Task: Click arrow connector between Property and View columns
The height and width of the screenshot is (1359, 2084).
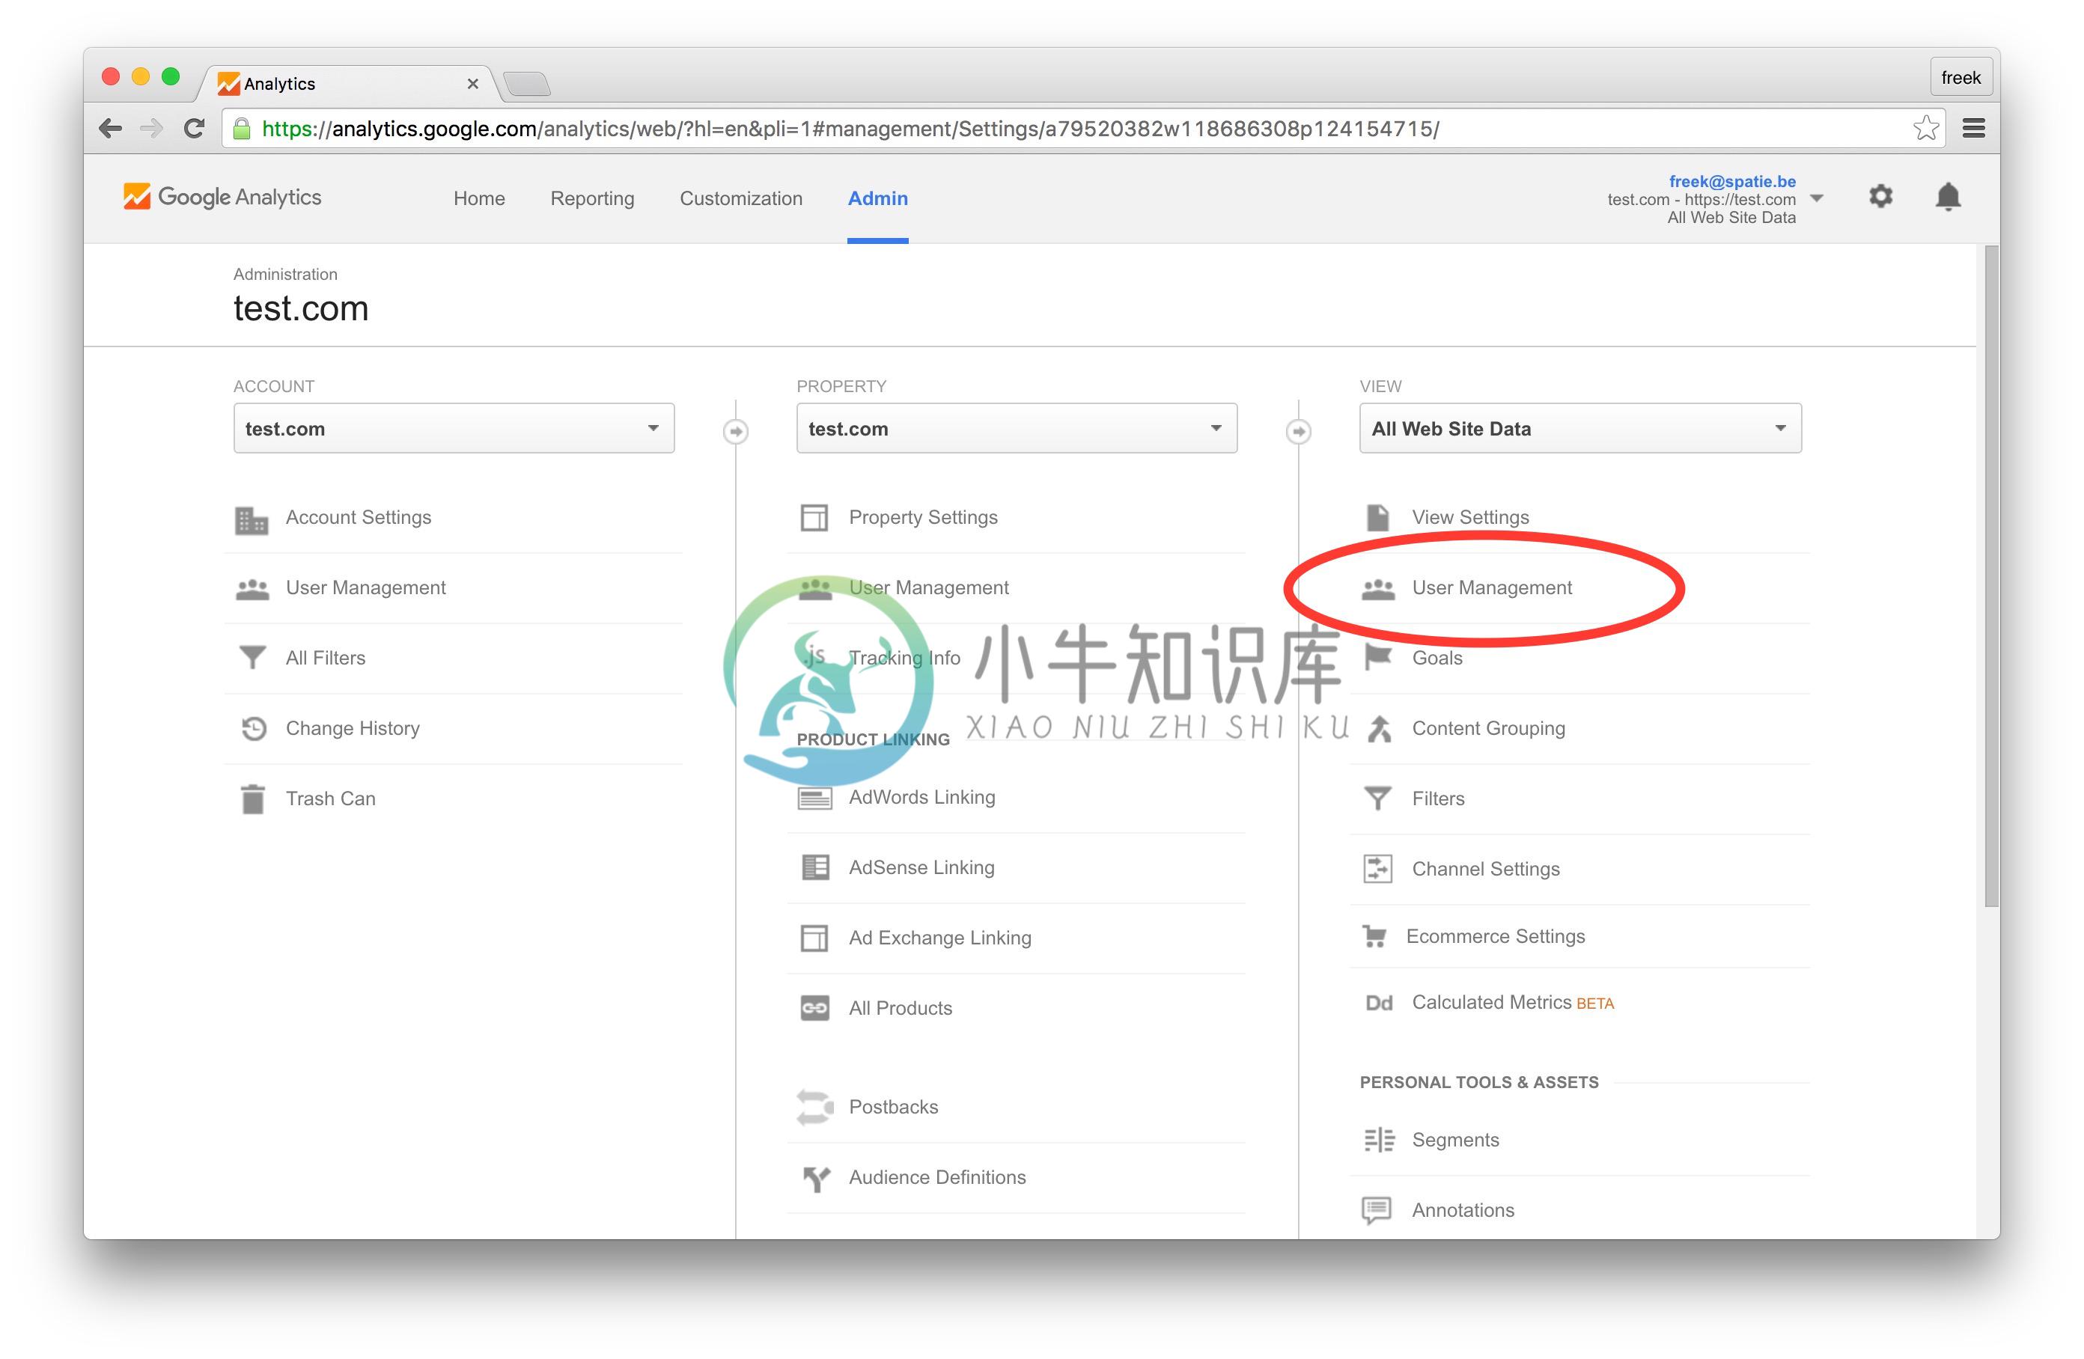Action: [x=1299, y=431]
